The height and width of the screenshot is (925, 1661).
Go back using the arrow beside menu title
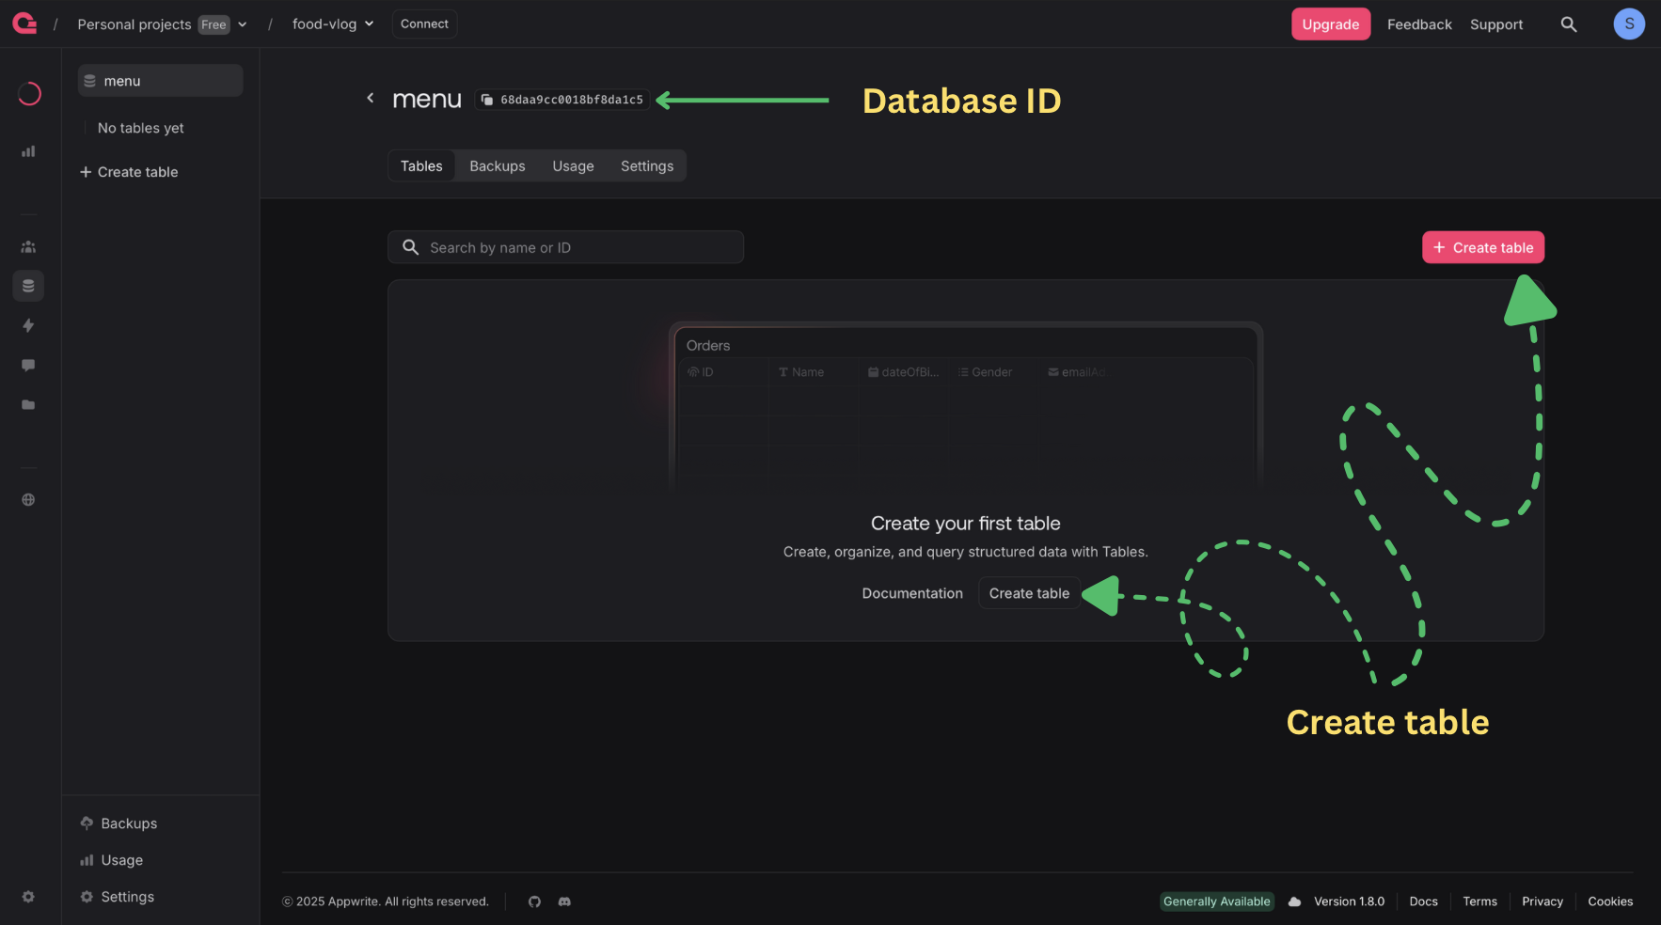coord(371,98)
